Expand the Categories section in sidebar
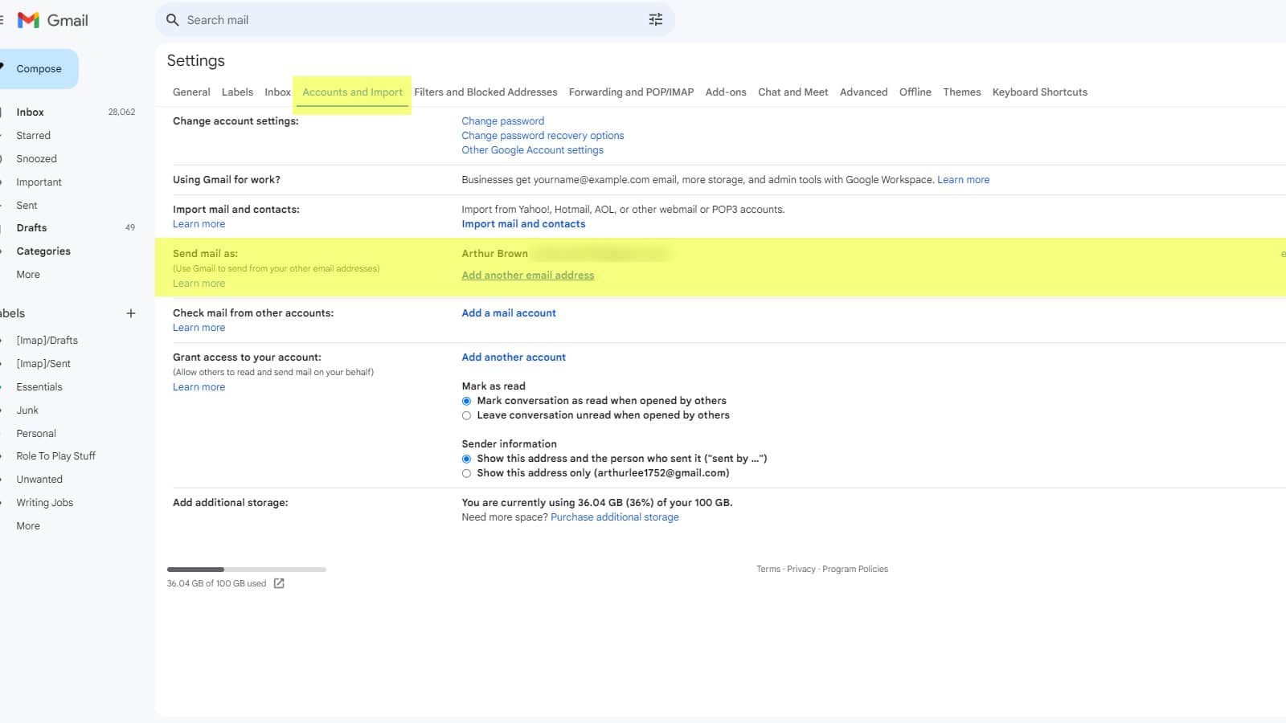Viewport: 1286px width, 723px height. click(x=43, y=251)
